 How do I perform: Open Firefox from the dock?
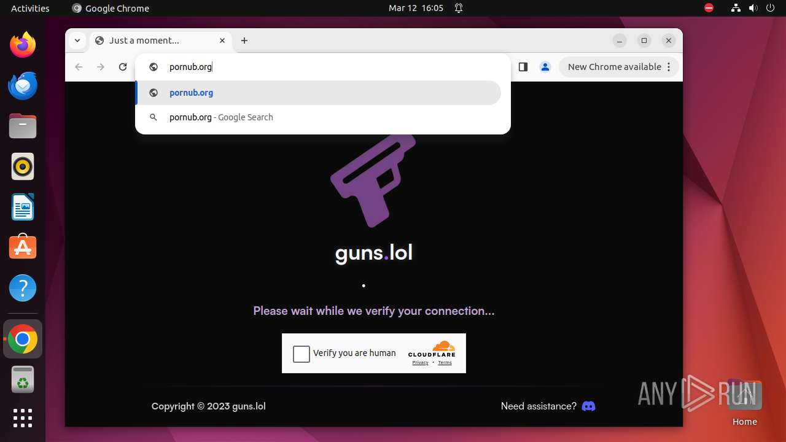point(23,45)
